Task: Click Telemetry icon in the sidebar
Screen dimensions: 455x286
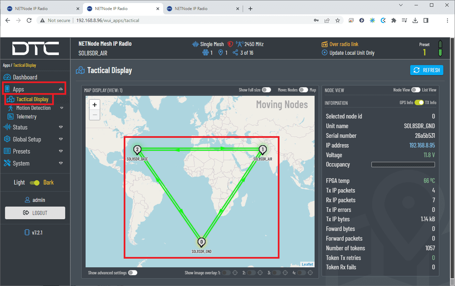Action: 10,116
